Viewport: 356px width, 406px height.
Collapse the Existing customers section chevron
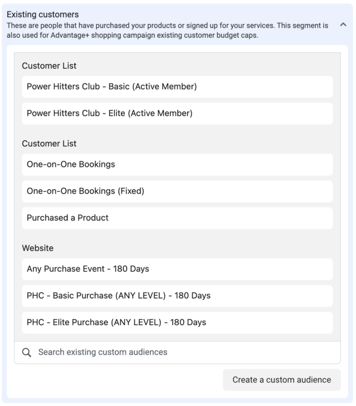click(x=343, y=25)
